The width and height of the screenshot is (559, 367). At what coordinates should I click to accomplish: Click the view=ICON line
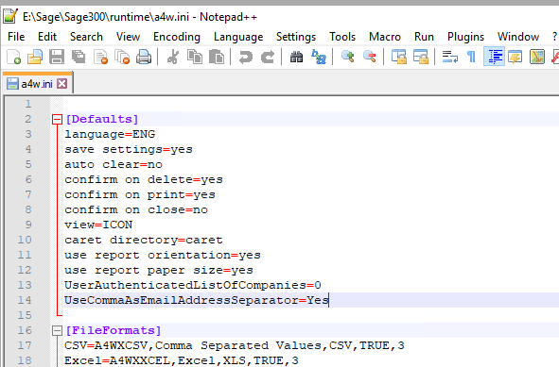(x=98, y=225)
